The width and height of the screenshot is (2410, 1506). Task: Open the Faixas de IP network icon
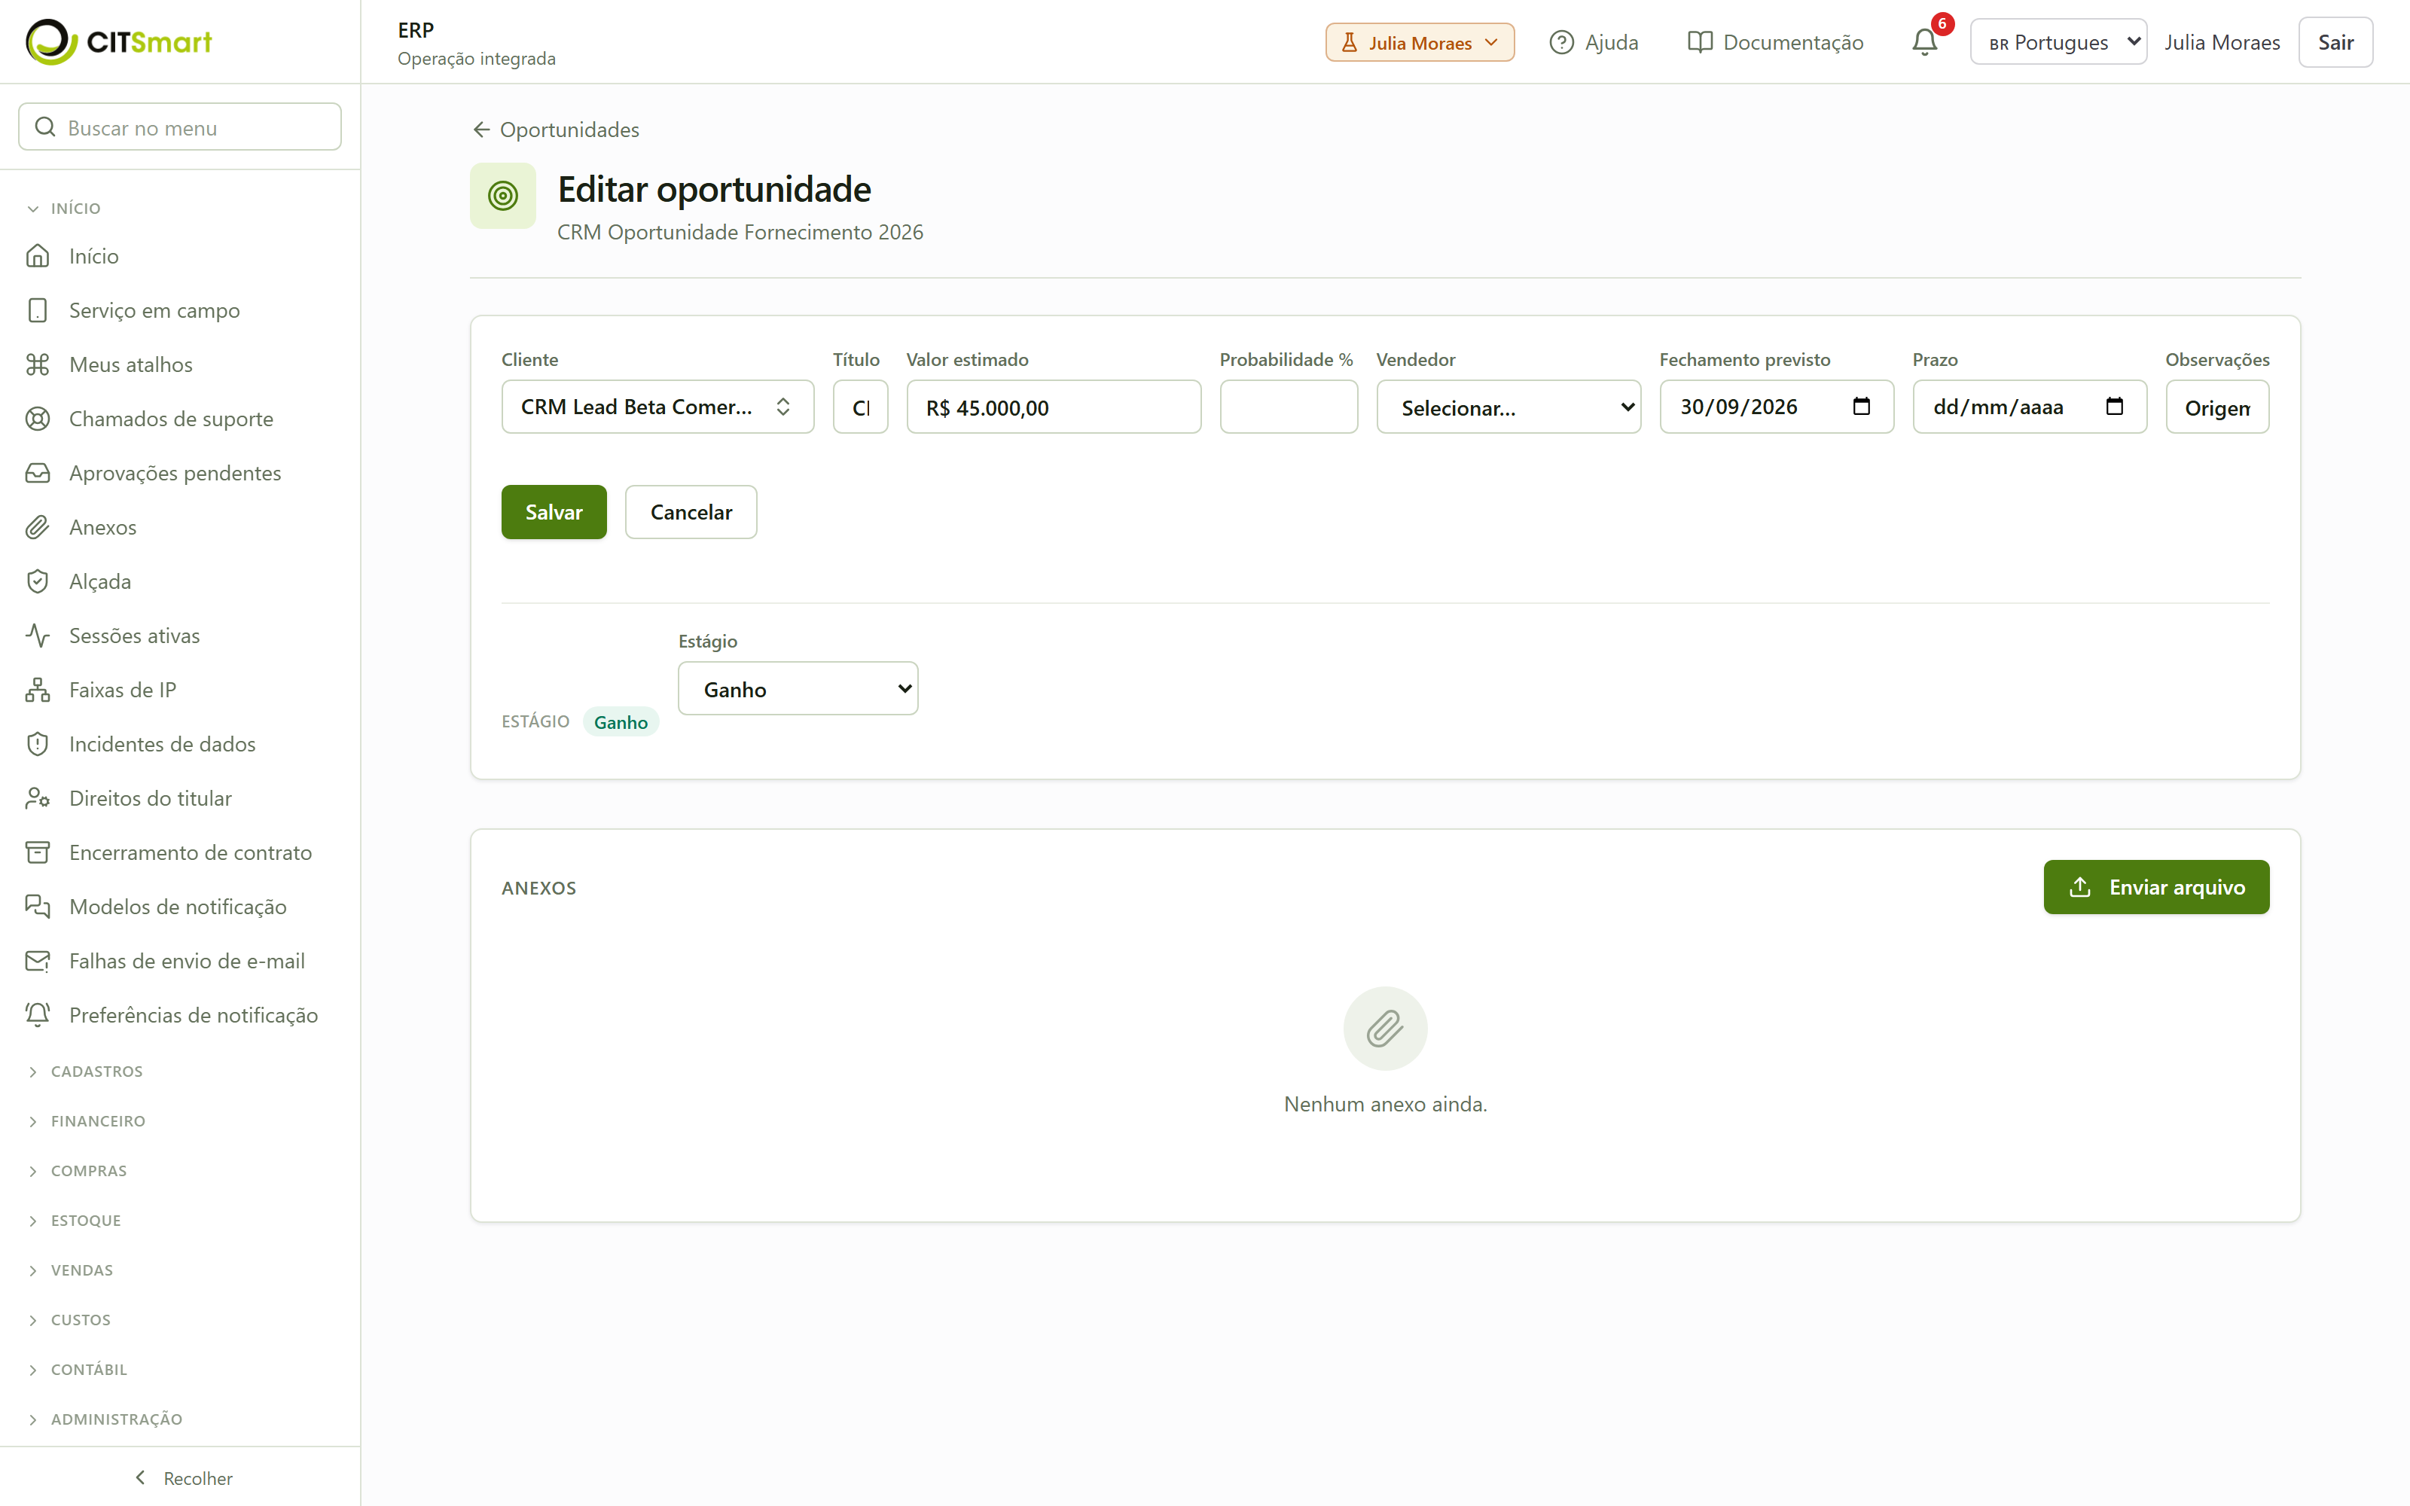click(38, 689)
